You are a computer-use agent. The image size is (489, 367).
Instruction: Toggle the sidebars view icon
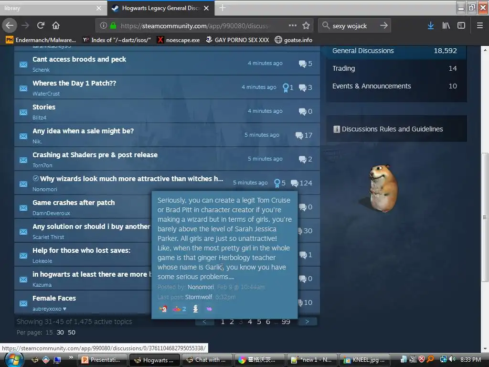pyautogui.click(x=461, y=25)
